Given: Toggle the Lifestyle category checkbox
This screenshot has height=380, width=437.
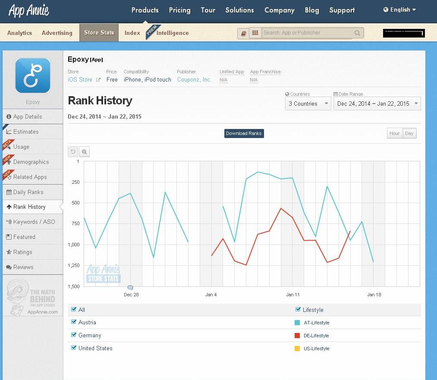Looking at the screenshot, I should pyautogui.click(x=298, y=309).
